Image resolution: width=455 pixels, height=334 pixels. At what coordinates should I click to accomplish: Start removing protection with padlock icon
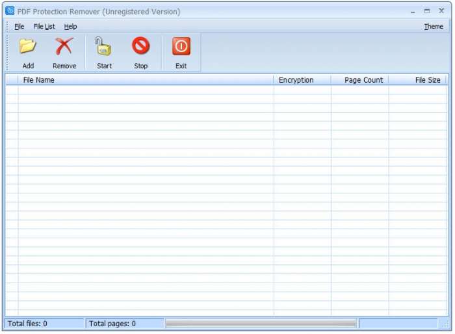[x=103, y=46]
